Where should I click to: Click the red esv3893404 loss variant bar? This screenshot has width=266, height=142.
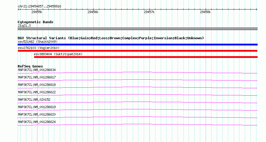click(x=146, y=57)
